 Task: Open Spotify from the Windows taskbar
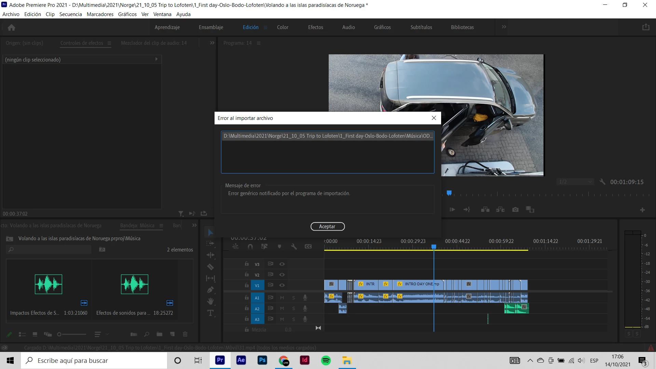[x=326, y=360]
